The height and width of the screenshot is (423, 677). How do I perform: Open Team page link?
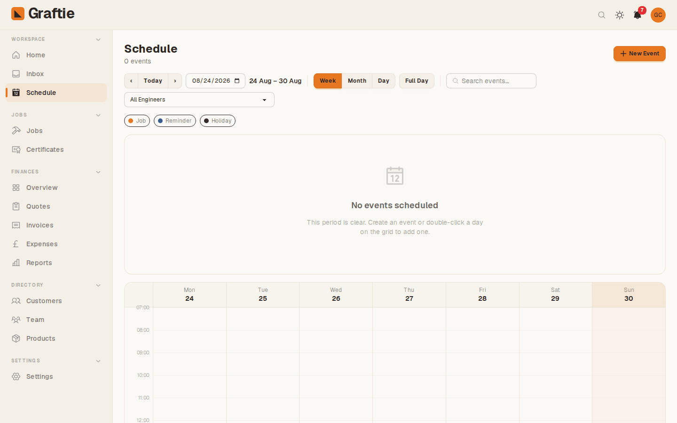click(x=56, y=320)
